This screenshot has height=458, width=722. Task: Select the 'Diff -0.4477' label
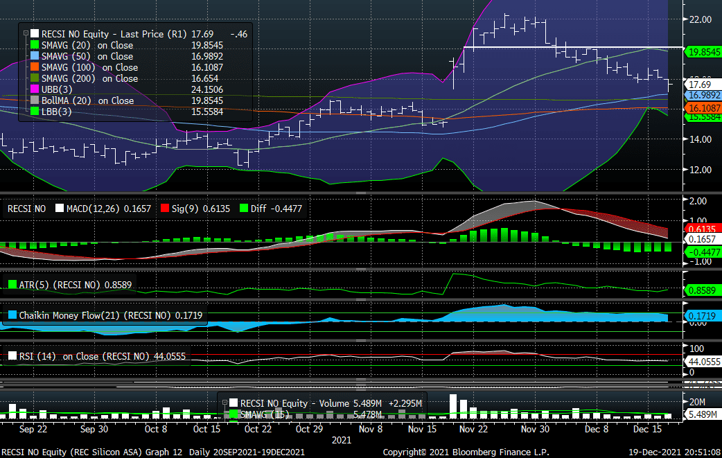point(276,209)
